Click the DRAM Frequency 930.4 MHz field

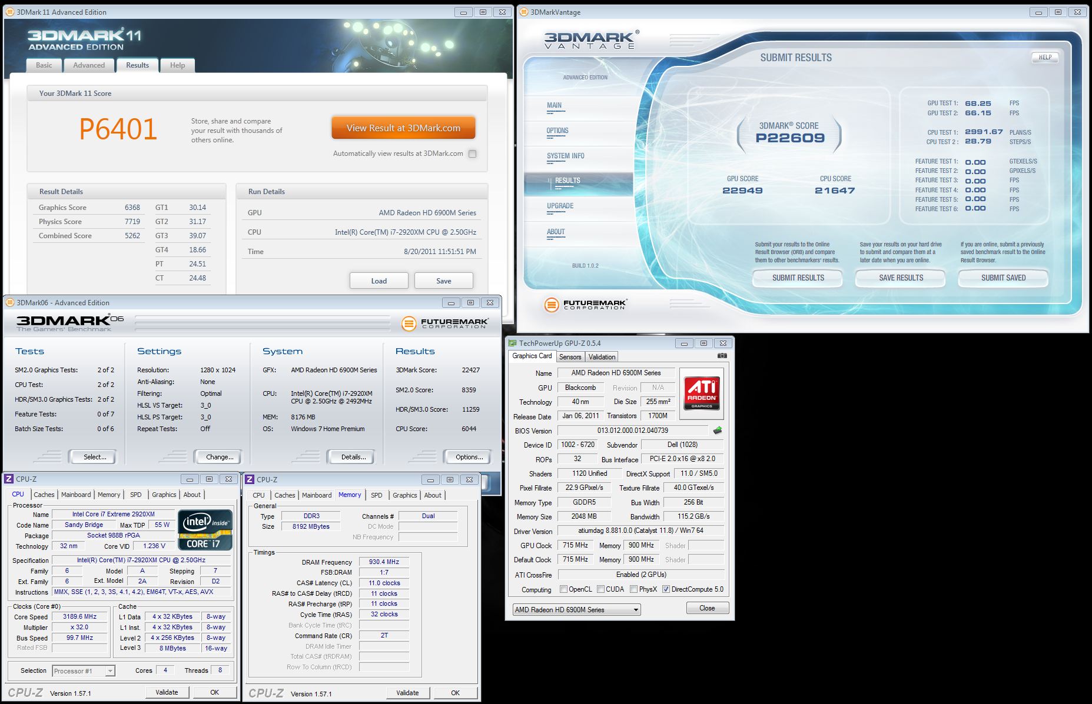384,562
